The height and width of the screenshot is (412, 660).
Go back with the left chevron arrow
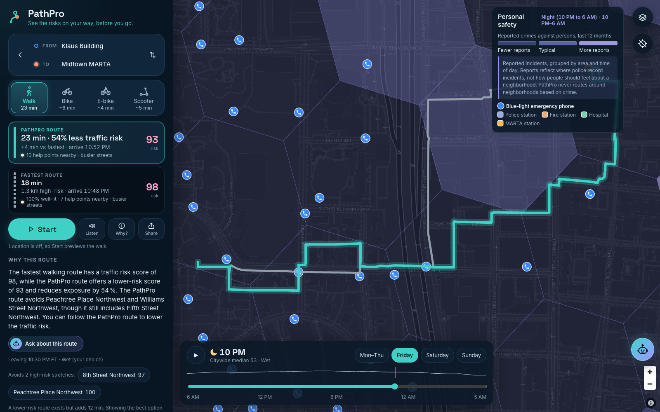click(20, 55)
